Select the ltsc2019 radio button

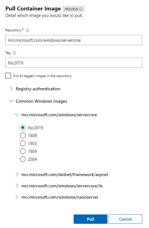(x=23, y=128)
